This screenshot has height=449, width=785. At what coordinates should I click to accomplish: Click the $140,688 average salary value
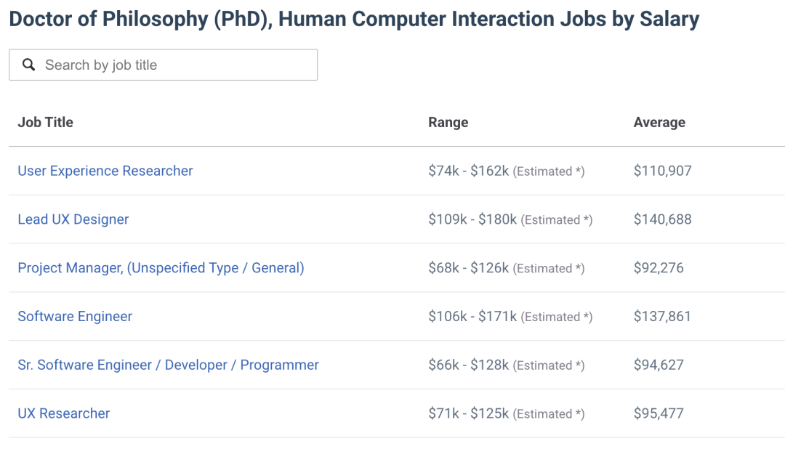pyautogui.click(x=662, y=219)
